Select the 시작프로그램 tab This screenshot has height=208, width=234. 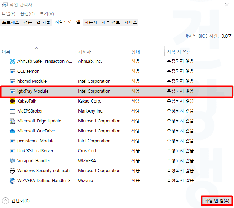[67, 22]
